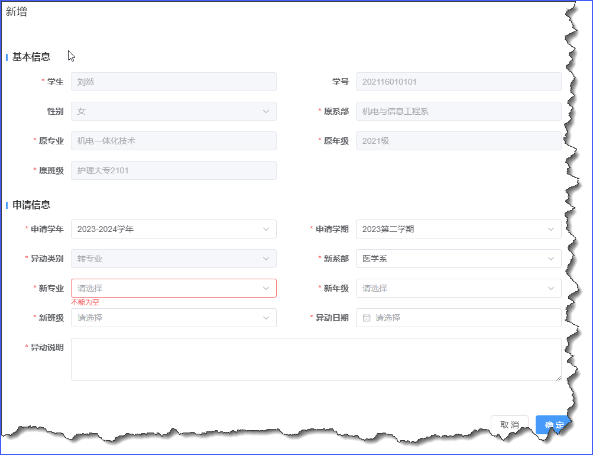Screen dimensions: 593x455
Task: Open the 申请学年 dropdown showing 2023-2024学年
Action: click(166, 229)
